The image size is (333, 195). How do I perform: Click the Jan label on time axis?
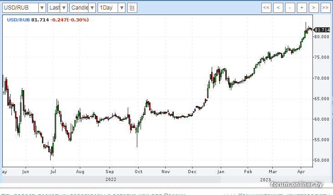point(221,171)
